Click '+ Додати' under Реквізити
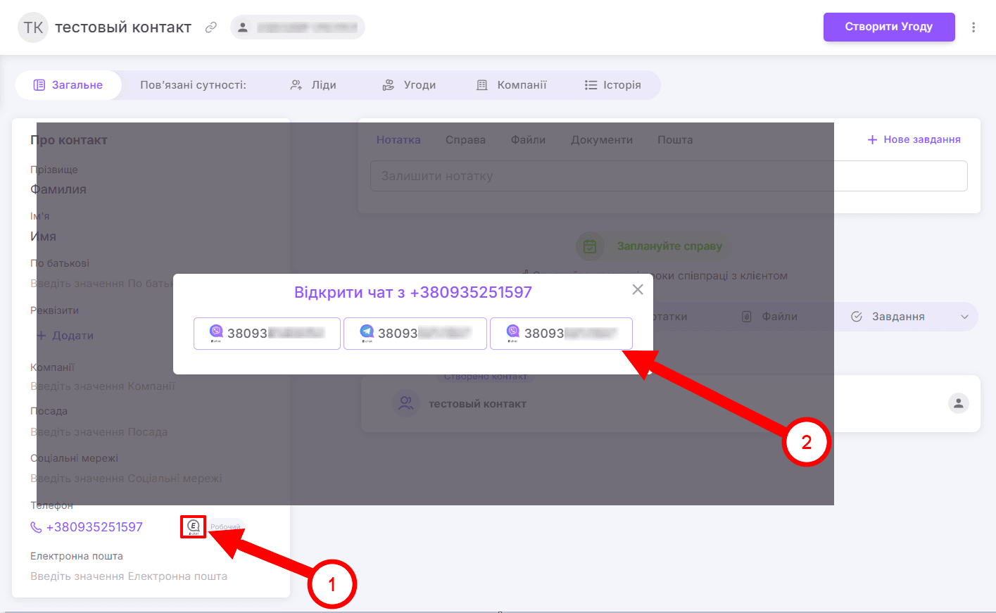 coord(65,336)
